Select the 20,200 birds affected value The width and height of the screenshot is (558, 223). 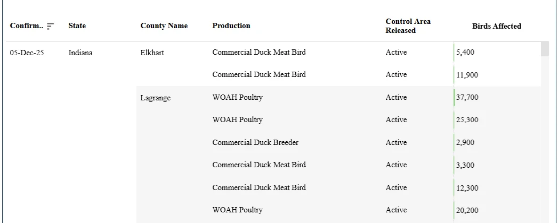click(x=467, y=210)
